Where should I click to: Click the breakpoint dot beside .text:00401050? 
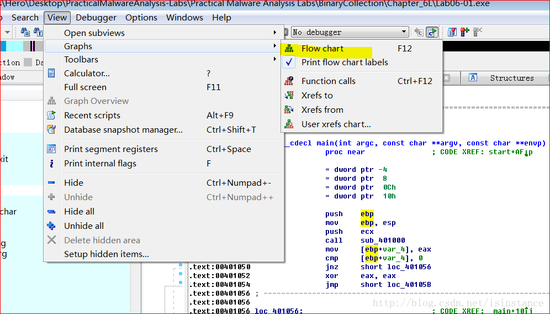coord(181,265)
